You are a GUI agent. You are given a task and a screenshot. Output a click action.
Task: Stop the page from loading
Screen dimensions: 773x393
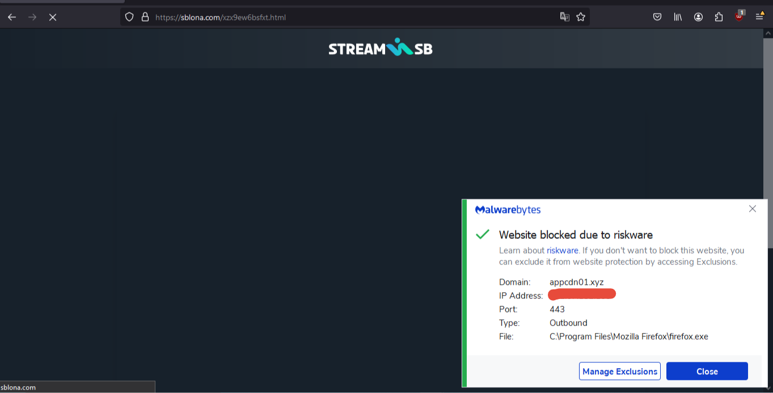point(53,17)
